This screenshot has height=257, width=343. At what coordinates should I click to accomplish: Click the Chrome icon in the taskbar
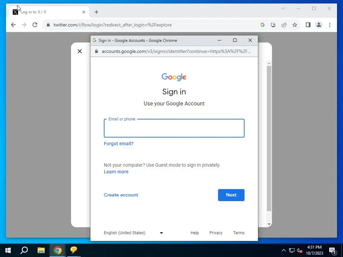pos(58,250)
